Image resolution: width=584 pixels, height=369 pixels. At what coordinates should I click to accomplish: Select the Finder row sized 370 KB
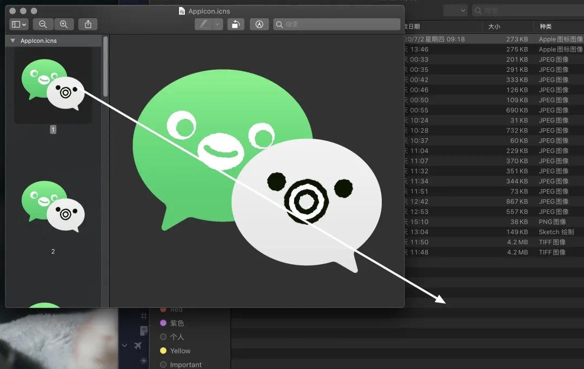[x=494, y=160]
